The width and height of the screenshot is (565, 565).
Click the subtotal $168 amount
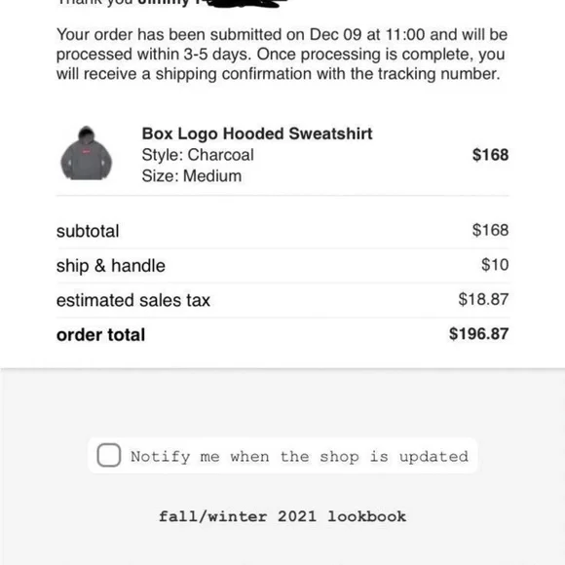click(490, 230)
